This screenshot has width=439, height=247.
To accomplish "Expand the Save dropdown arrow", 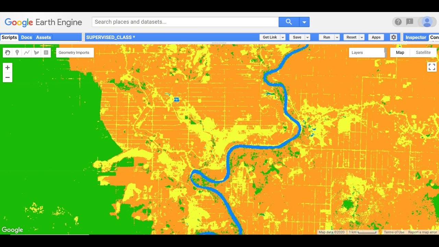I will tap(308, 37).
